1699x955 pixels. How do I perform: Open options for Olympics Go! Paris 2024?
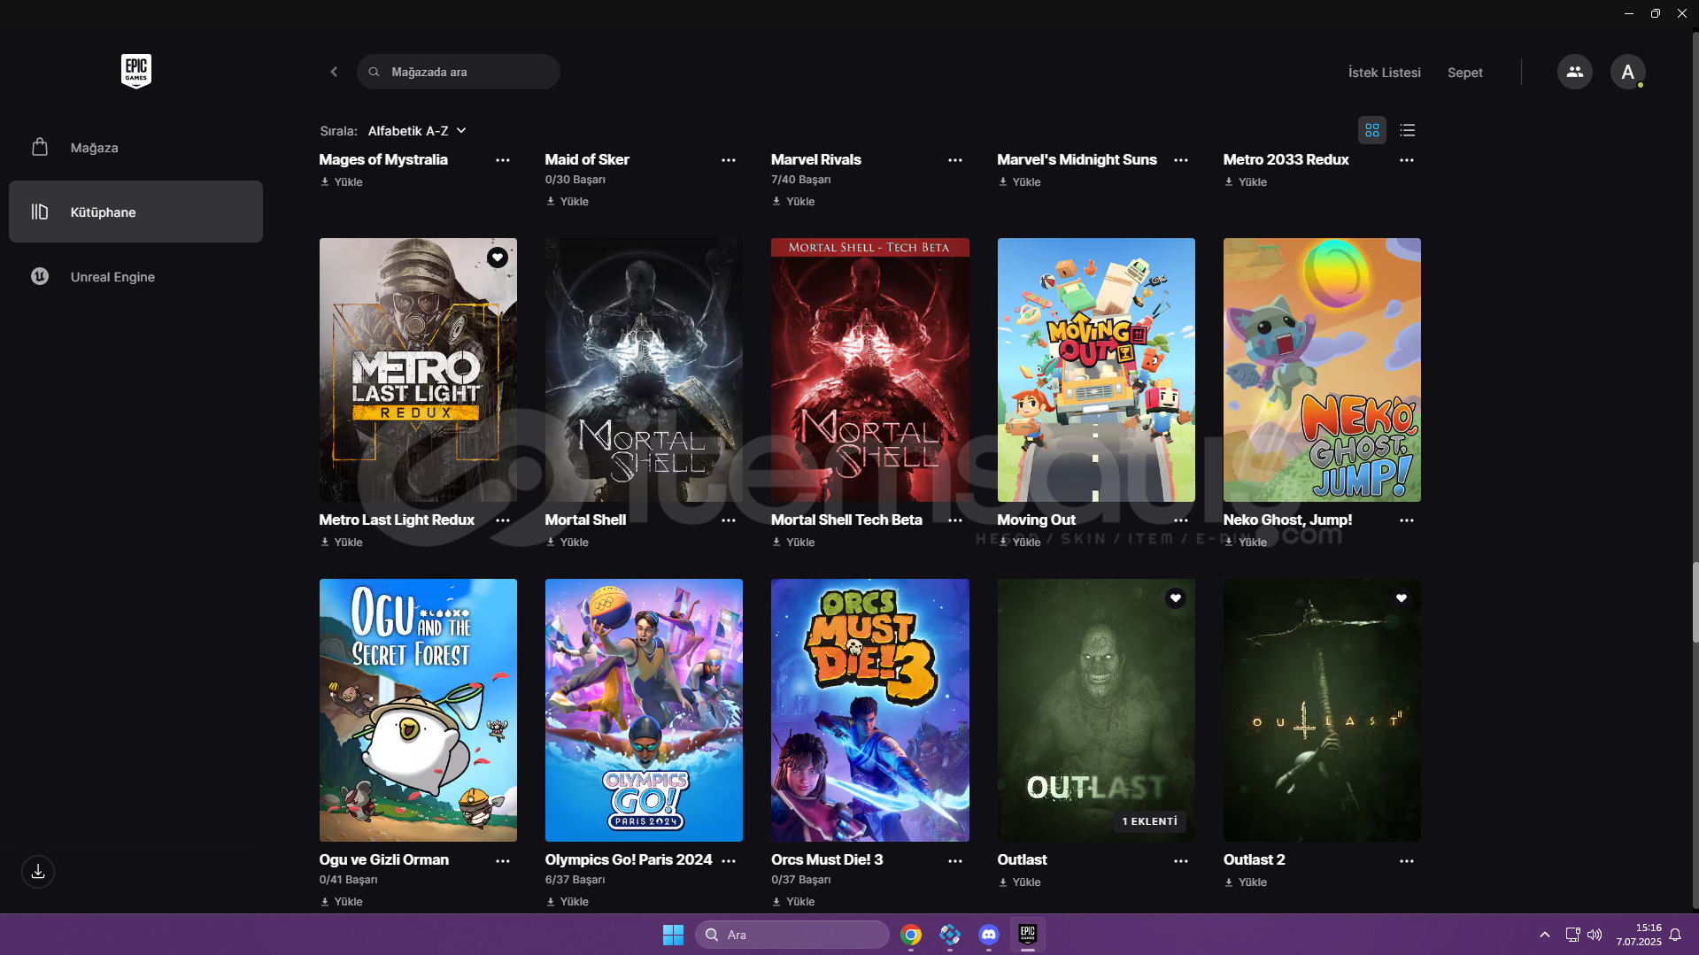click(729, 860)
